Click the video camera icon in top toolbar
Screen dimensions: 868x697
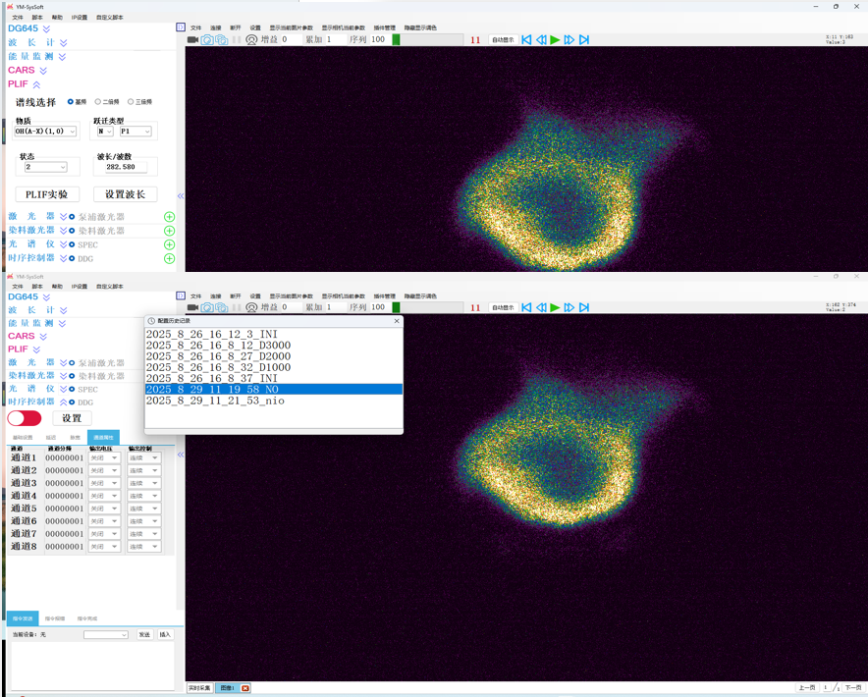(192, 40)
